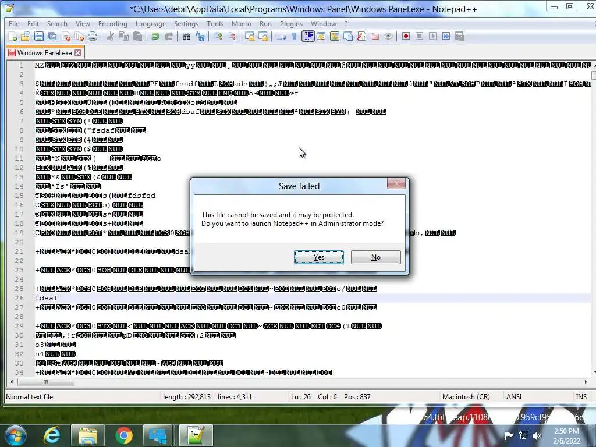Toggle the highlighted Indent Guide button
This screenshot has height=447, width=596.
click(x=308, y=37)
